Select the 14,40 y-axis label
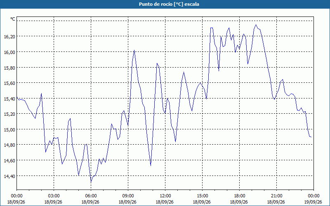330x206 pixels. (x=9, y=176)
